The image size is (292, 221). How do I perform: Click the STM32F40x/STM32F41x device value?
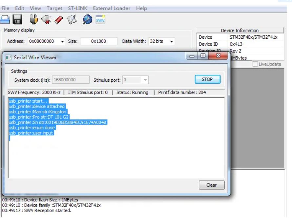point(254,37)
